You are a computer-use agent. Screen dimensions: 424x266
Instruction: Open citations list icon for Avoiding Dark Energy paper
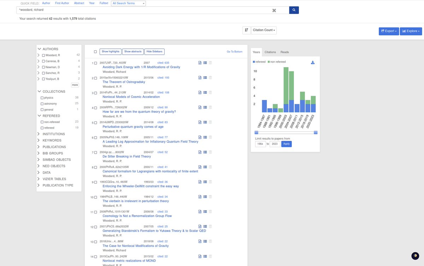click(205, 63)
